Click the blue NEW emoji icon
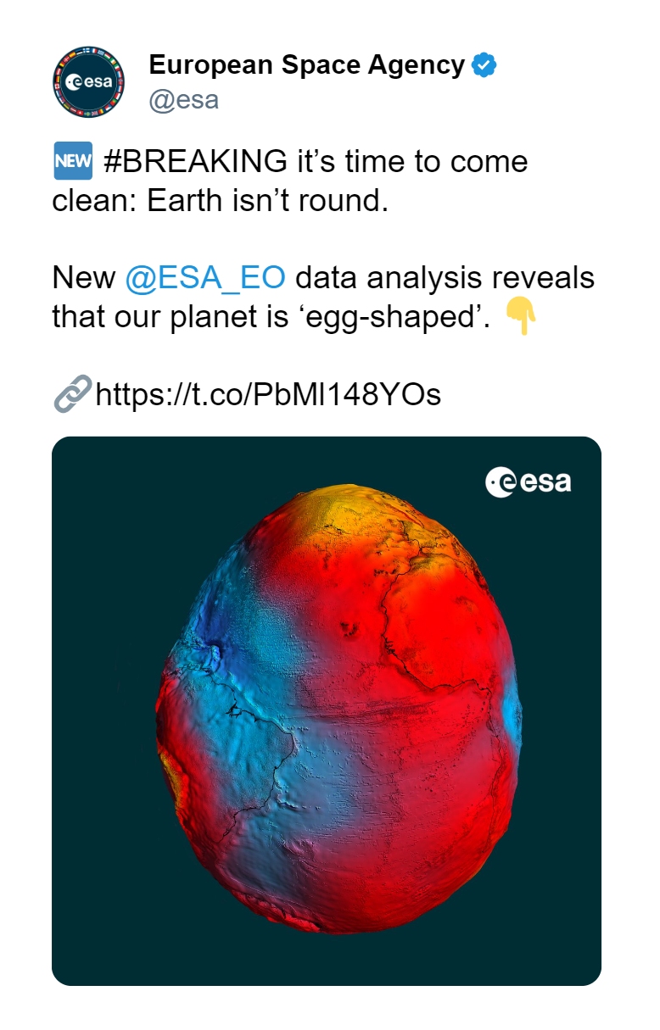Image resolution: width=660 pixels, height=1030 pixels. tap(72, 162)
